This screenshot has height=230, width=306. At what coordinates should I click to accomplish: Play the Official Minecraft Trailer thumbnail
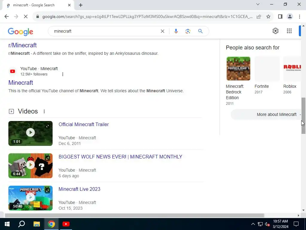coord(30,133)
